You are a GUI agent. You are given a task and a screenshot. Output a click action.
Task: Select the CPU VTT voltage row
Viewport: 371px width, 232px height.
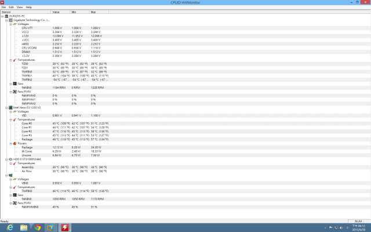tap(65, 28)
